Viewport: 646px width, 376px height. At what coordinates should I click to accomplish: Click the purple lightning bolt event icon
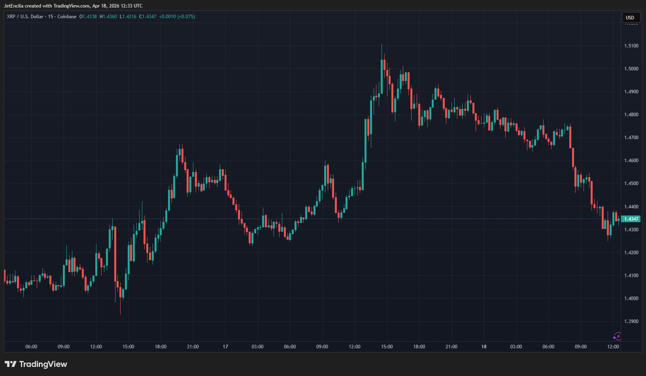point(617,336)
